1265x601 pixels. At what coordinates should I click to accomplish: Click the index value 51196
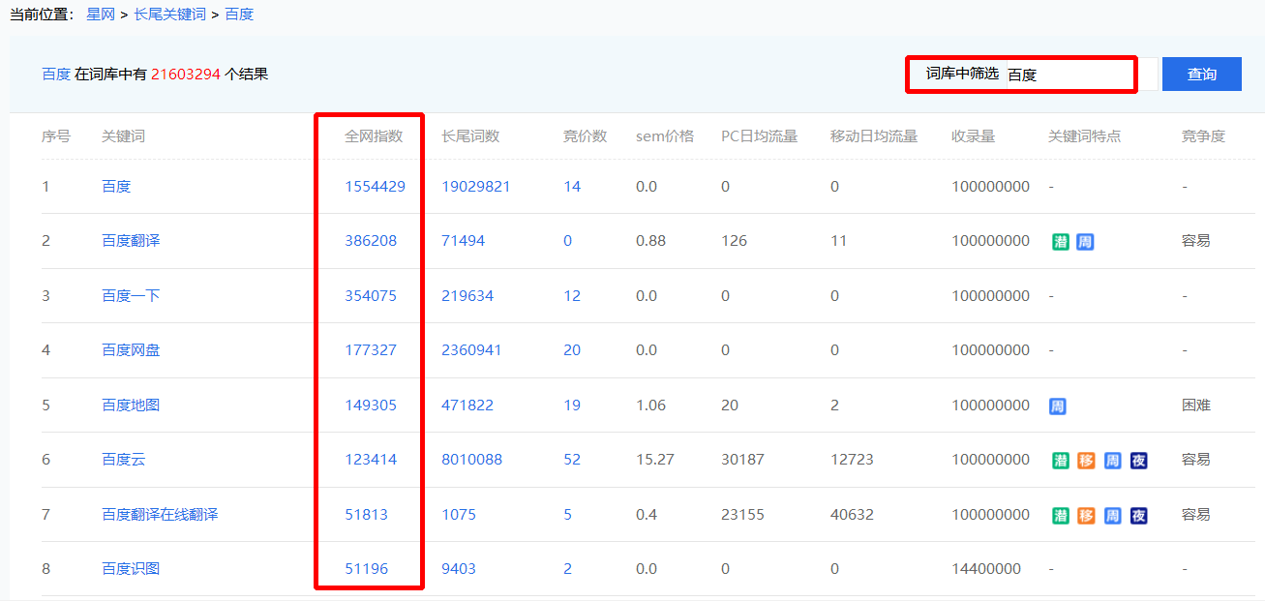(x=367, y=569)
